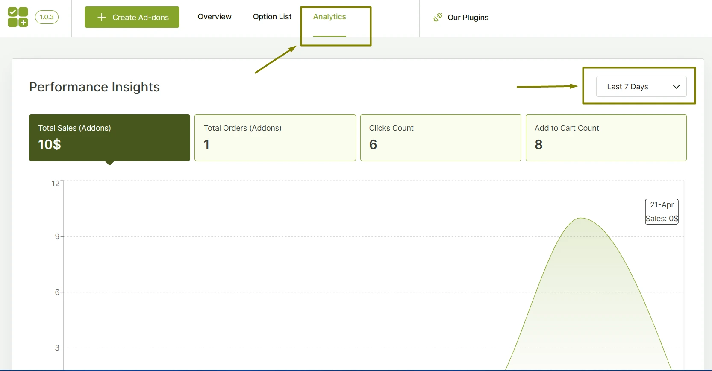The height and width of the screenshot is (371, 712).
Task: Click the green plugin logo icon
Action: (x=18, y=17)
